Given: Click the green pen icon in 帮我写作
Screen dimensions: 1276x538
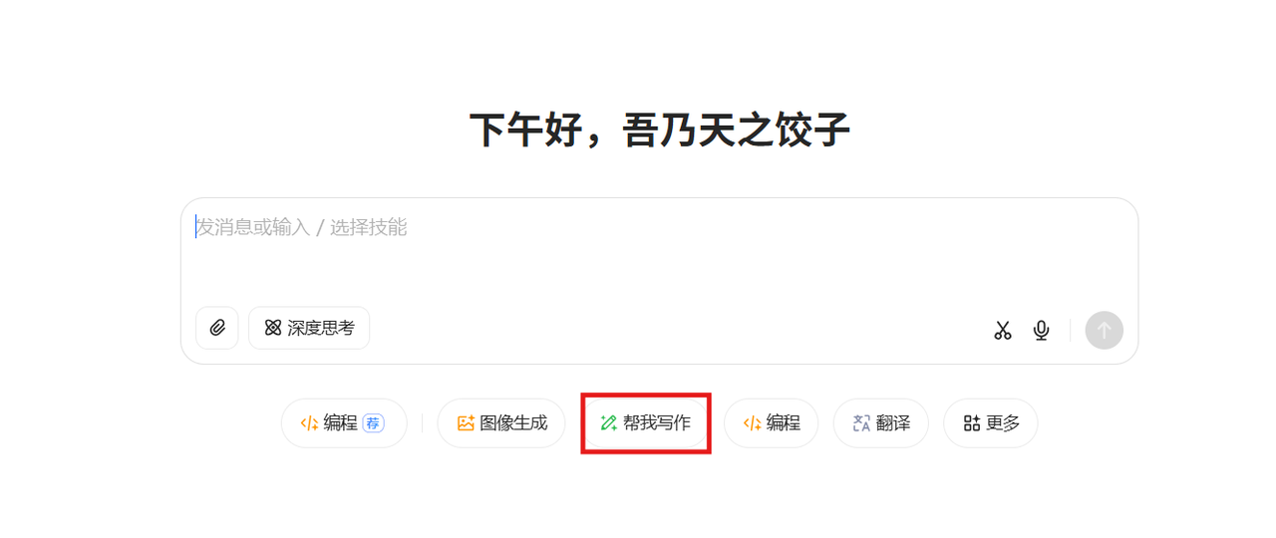Looking at the screenshot, I should [609, 422].
